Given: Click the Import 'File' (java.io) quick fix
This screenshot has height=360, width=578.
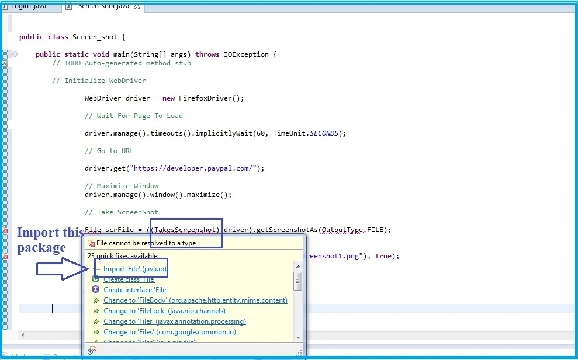Looking at the screenshot, I should [135, 269].
